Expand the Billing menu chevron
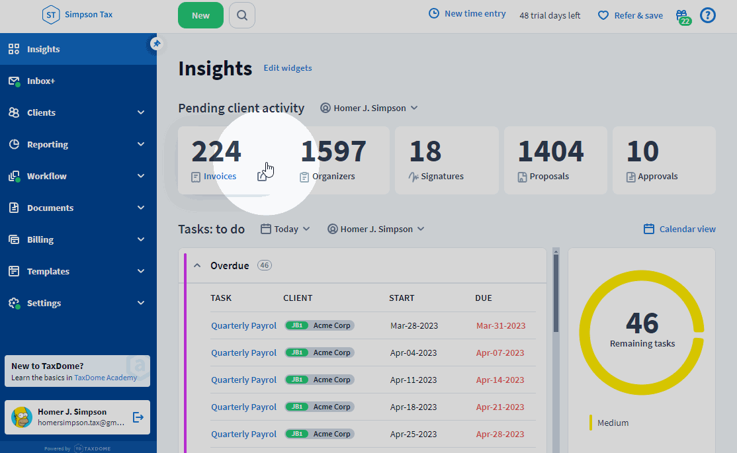 (141, 239)
